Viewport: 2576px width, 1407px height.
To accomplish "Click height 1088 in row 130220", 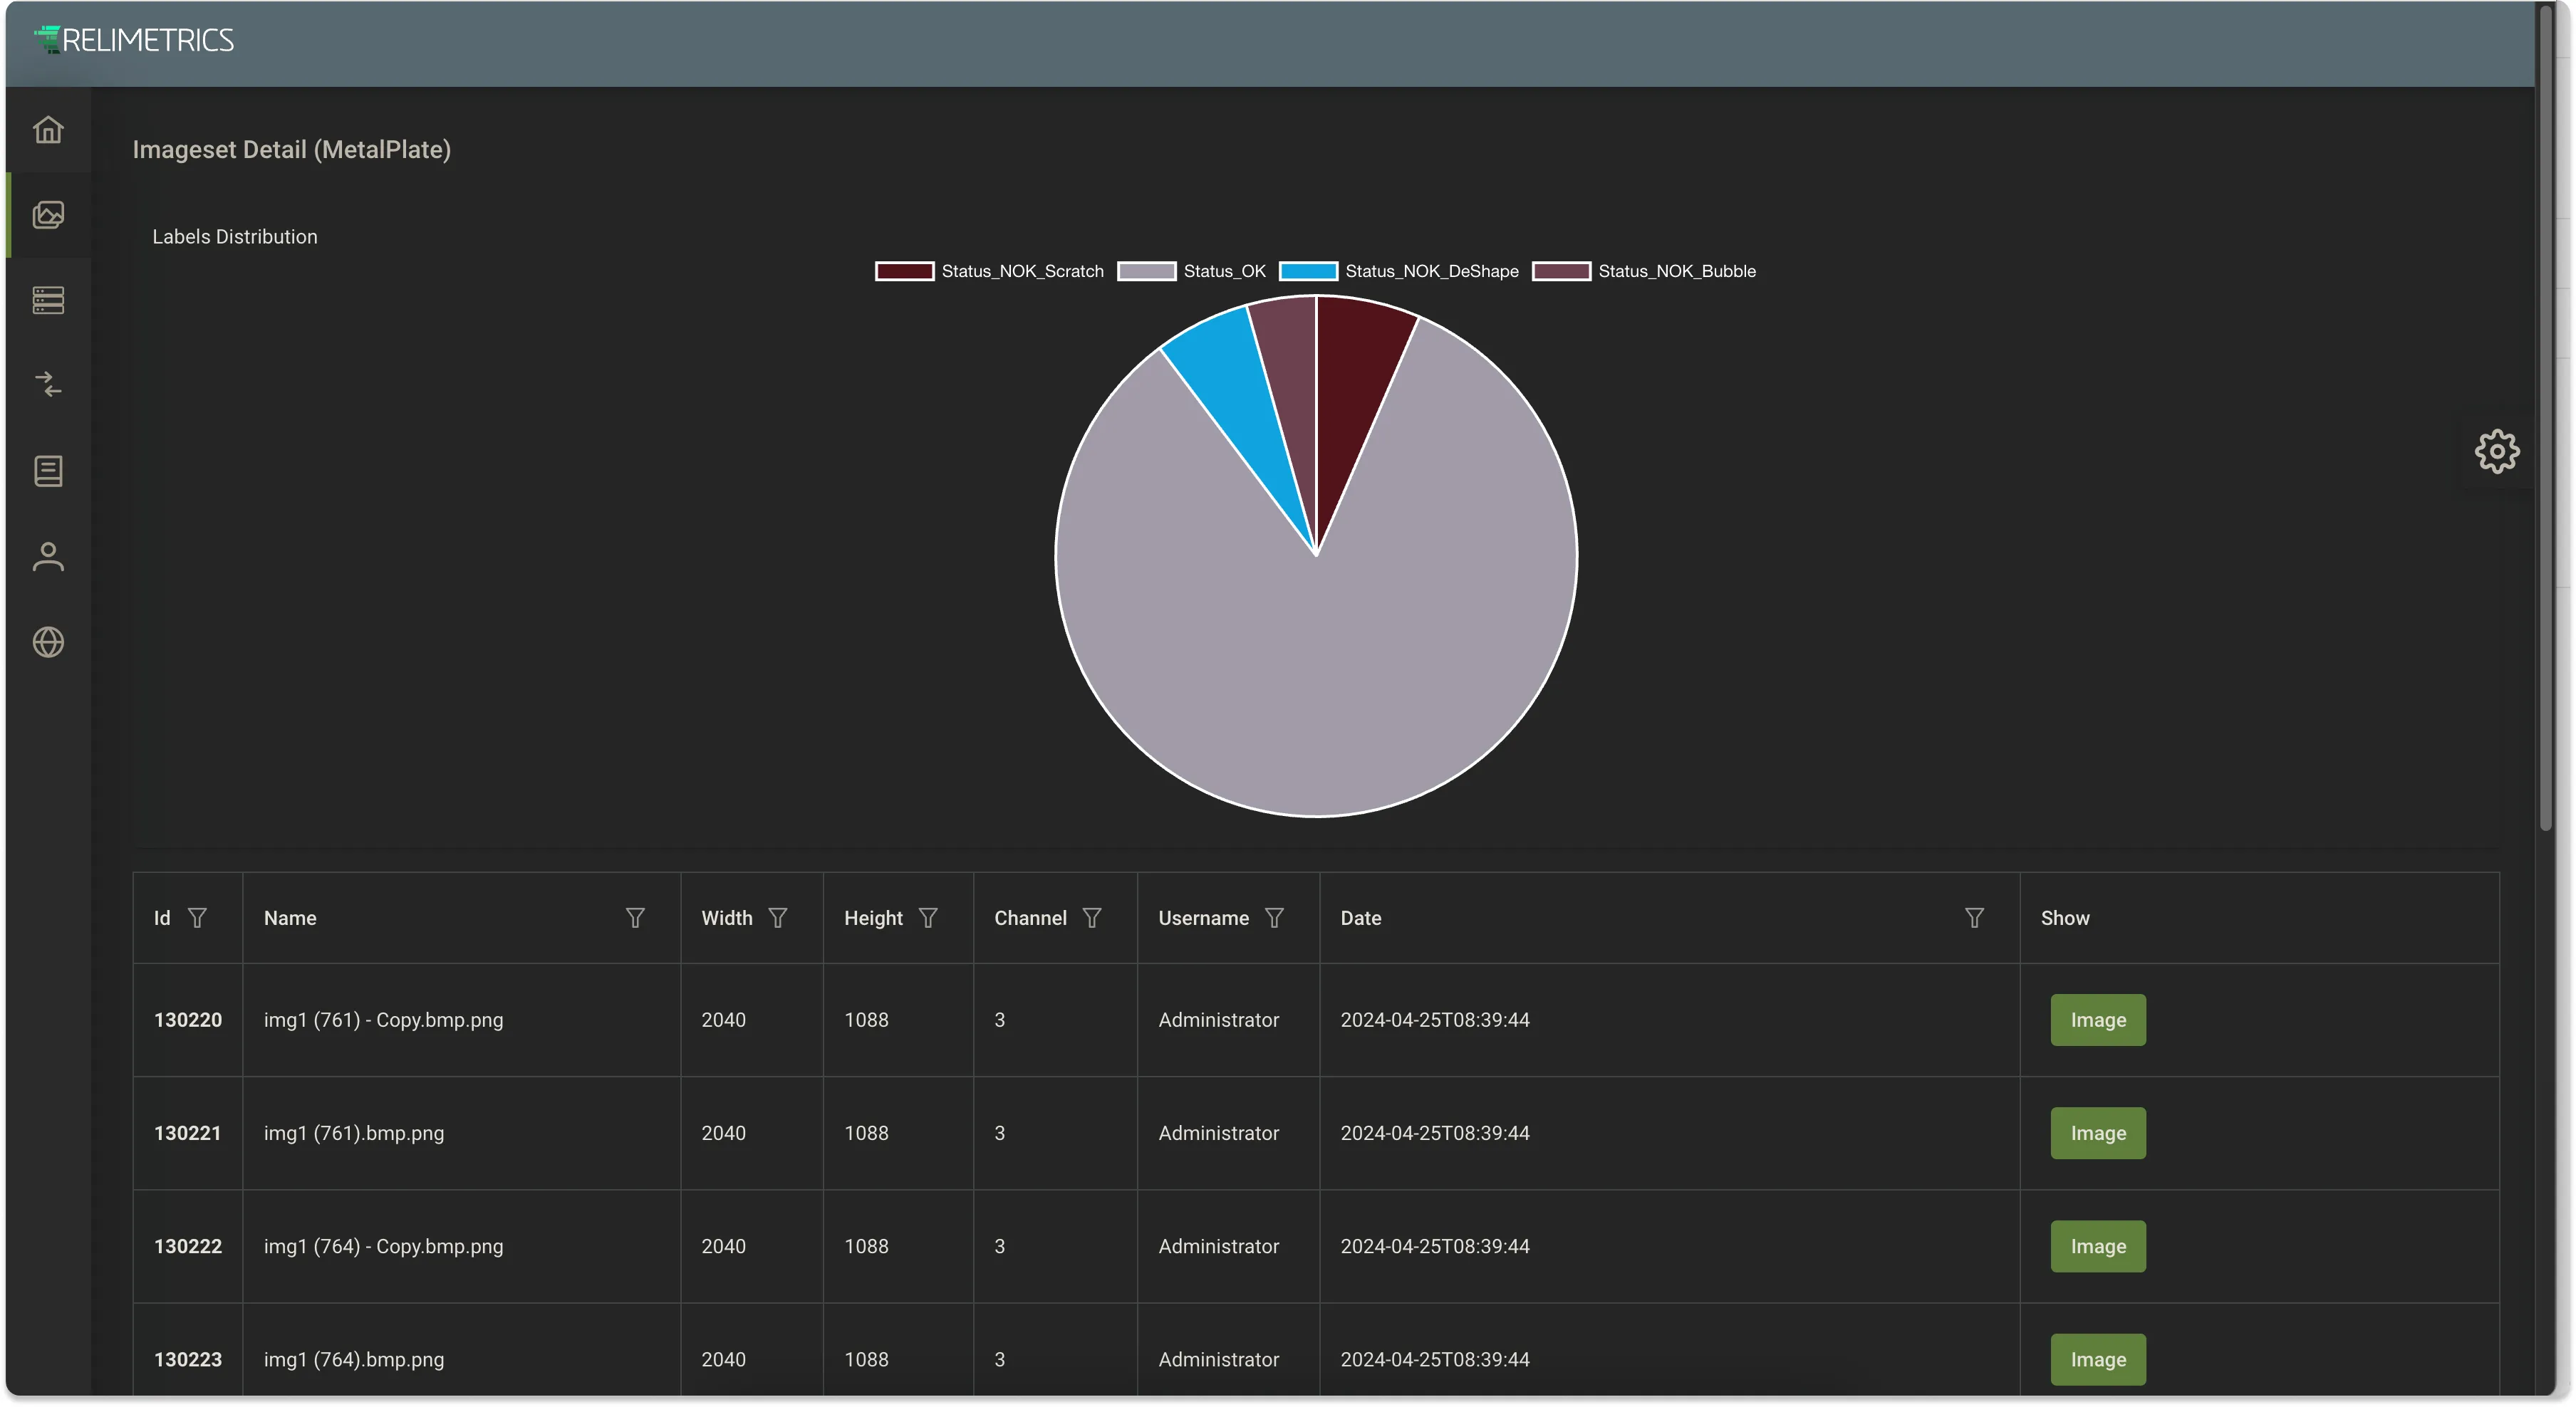I will [x=866, y=1019].
